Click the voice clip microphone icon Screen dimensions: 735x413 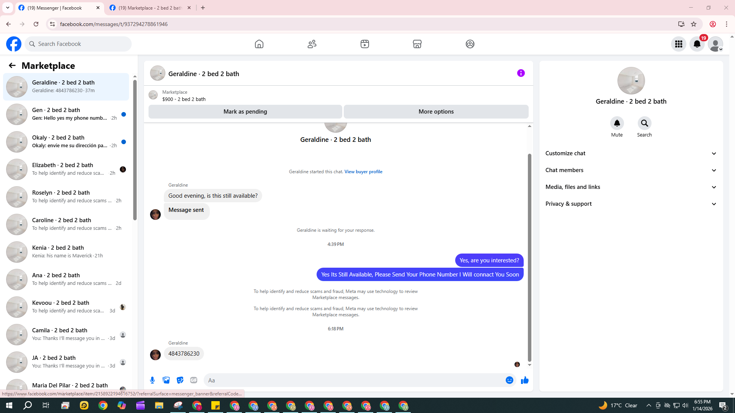(152, 380)
